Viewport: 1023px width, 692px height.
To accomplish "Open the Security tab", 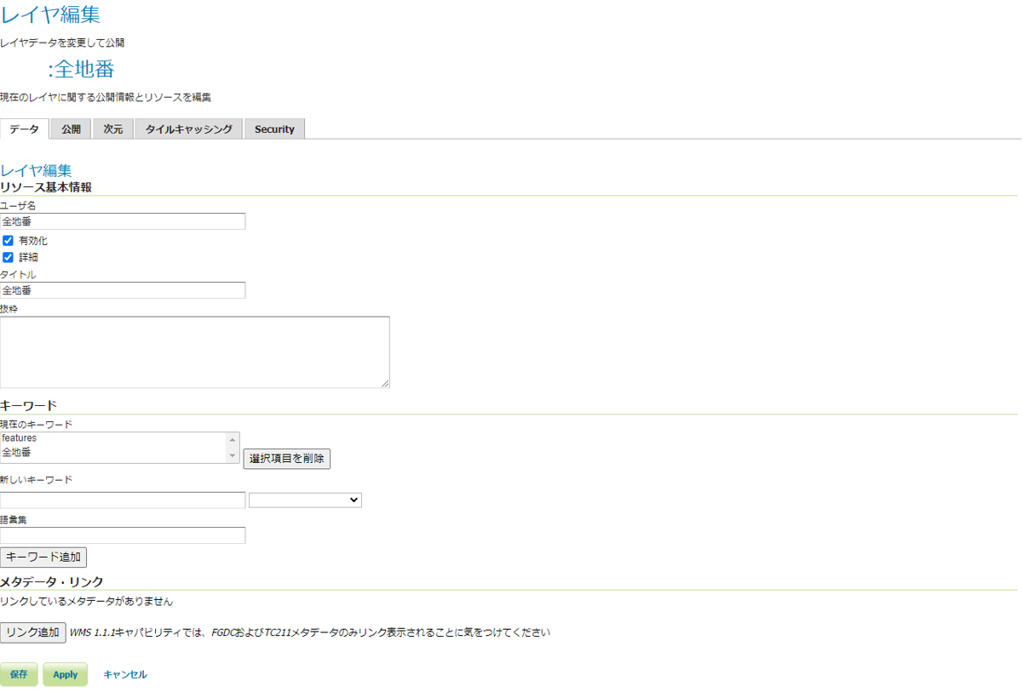I will click(274, 129).
